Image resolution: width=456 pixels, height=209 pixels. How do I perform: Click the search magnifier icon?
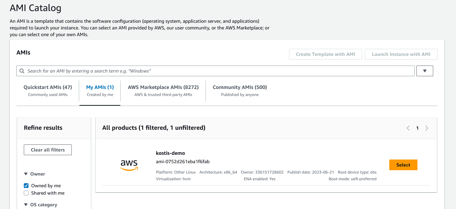(22, 71)
